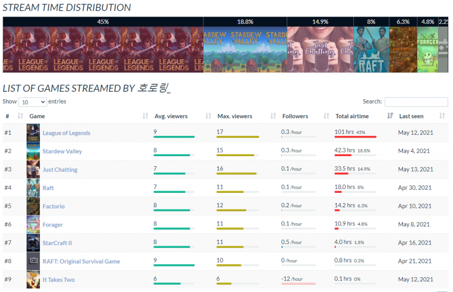Open the StarCraft II game link
The height and width of the screenshot is (292, 453).
pos(57,243)
